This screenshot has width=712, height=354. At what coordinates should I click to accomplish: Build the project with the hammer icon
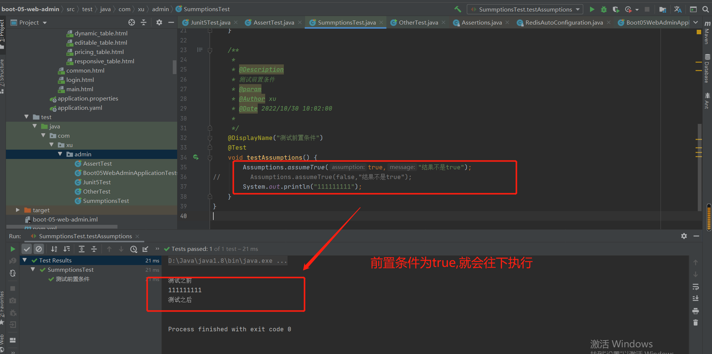[458, 9]
